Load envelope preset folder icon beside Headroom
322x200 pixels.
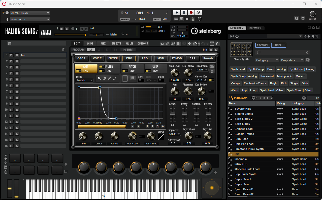tap(212, 67)
